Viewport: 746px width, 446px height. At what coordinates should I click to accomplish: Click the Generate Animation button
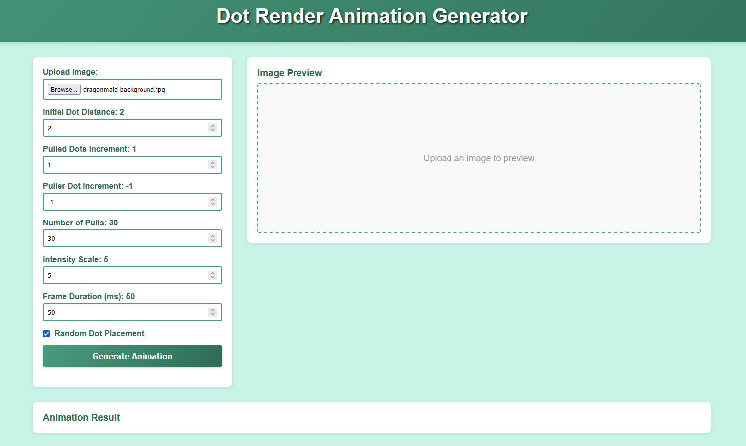click(x=132, y=356)
